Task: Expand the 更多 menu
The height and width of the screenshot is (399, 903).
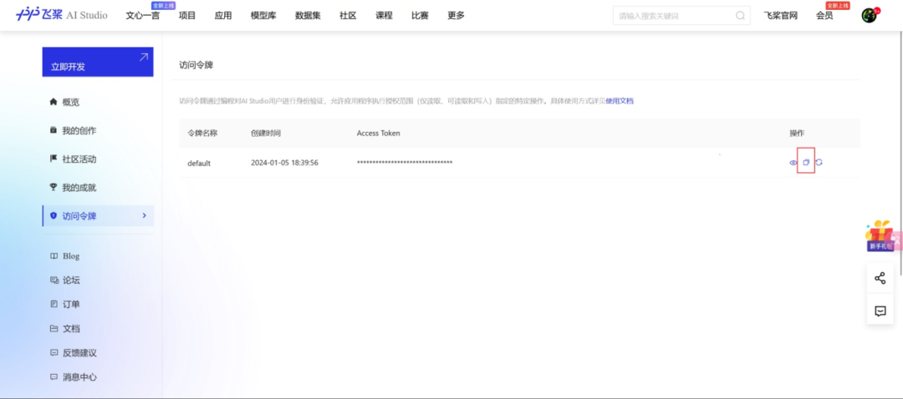Action: pyautogui.click(x=457, y=16)
